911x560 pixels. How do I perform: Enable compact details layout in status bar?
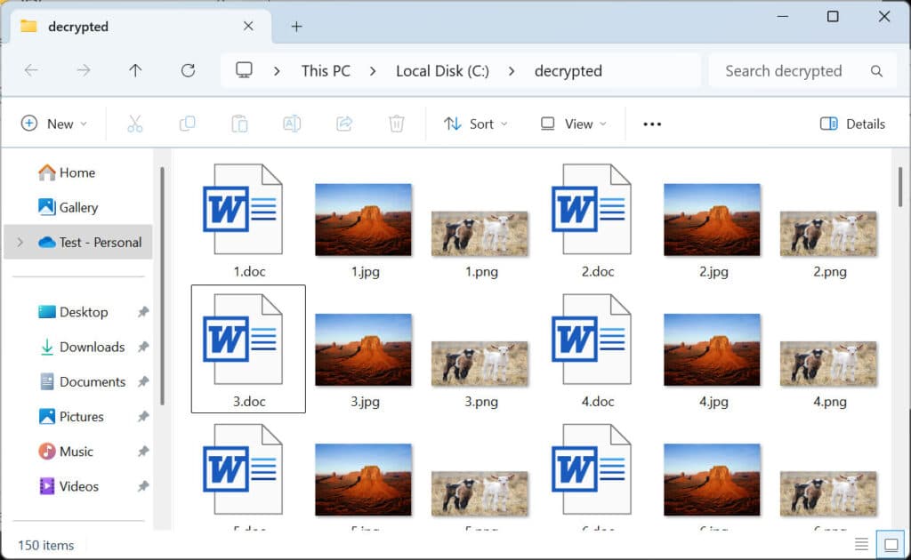[861, 543]
